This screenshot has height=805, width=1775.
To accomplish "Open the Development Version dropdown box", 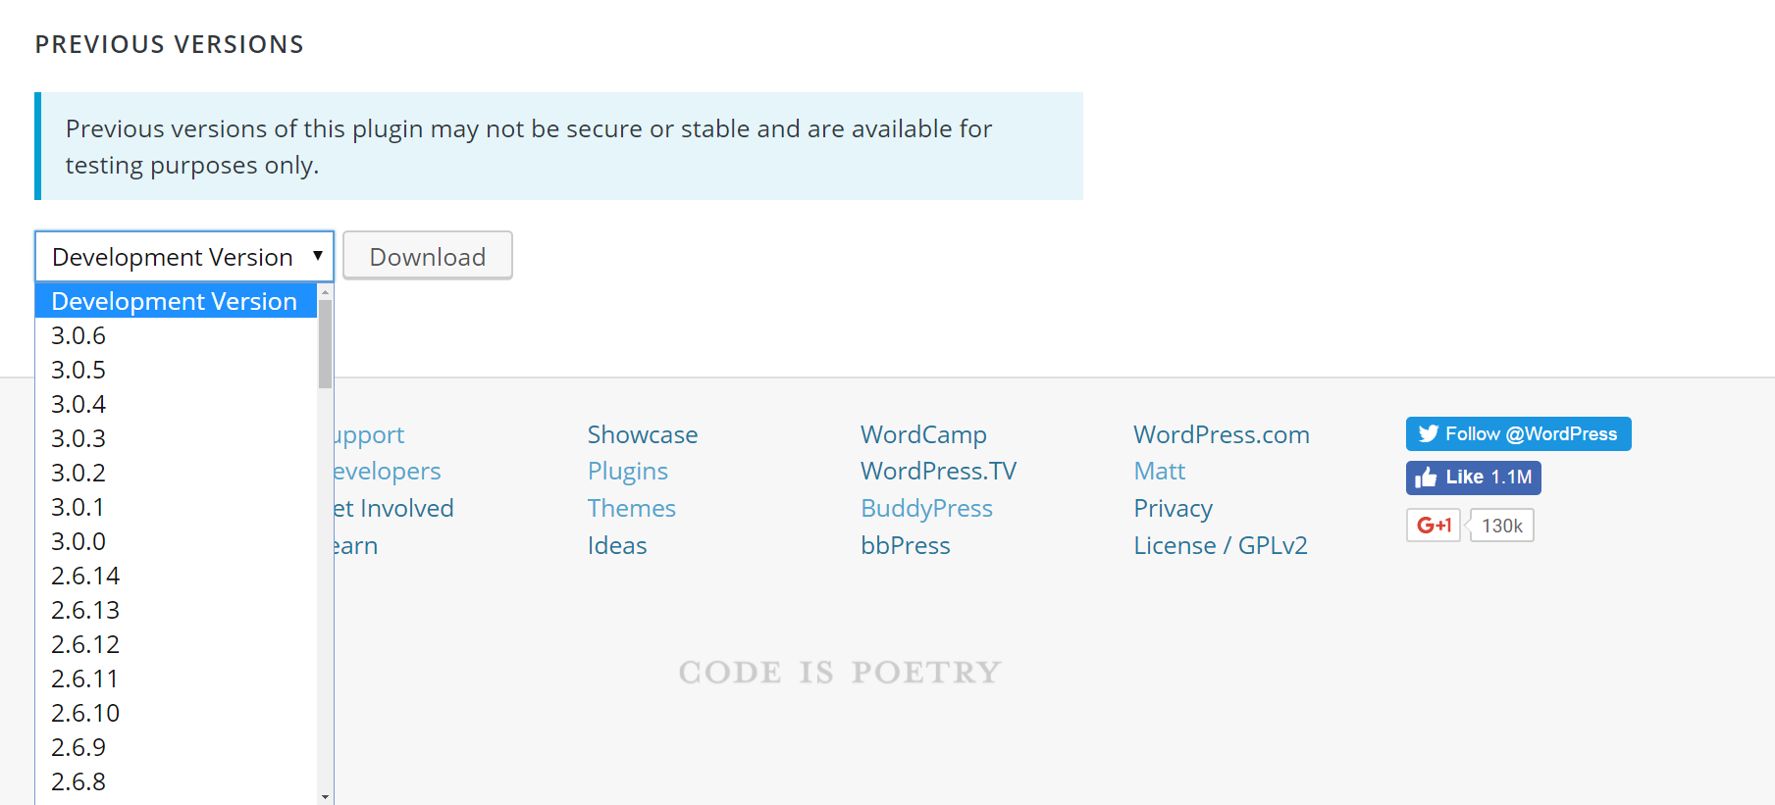I will pyautogui.click(x=184, y=257).
